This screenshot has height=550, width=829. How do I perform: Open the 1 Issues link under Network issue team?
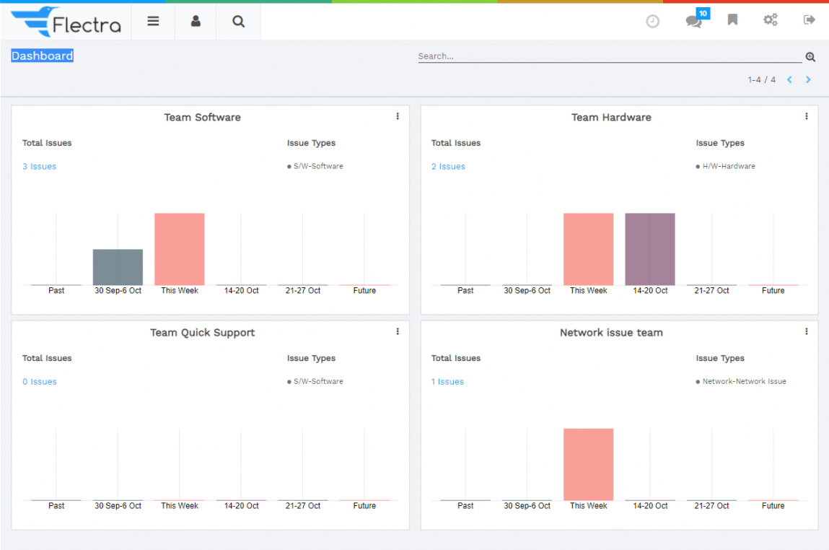coord(447,381)
